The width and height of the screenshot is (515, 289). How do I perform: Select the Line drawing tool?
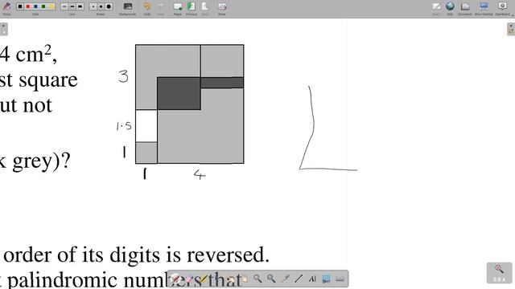pyautogui.click(x=299, y=279)
